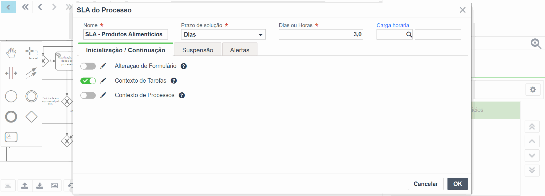The image size is (545, 196).
Task: Click the scroll-to-bottom double chevron
Action: (532, 170)
